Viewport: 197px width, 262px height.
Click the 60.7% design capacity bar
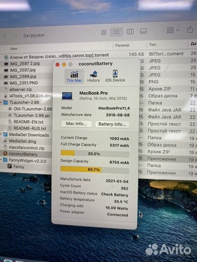point(94,170)
